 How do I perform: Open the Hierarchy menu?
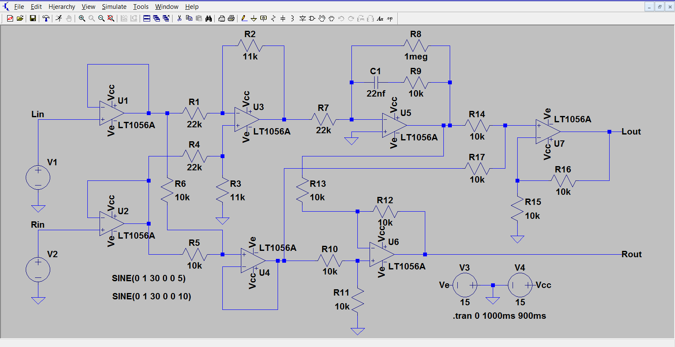[62, 7]
